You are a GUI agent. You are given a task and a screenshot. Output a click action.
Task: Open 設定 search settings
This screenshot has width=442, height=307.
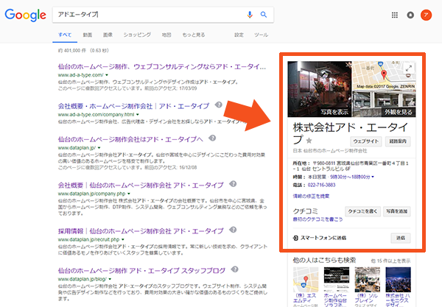coord(239,35)
